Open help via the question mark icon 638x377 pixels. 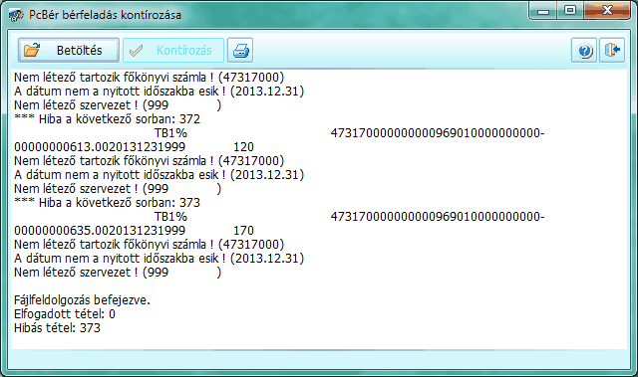[584, 51]
